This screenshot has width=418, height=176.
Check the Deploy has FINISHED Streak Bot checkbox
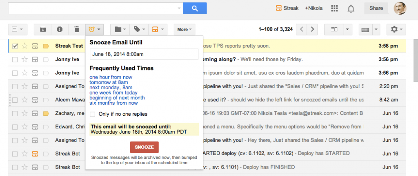click(15, 167)
